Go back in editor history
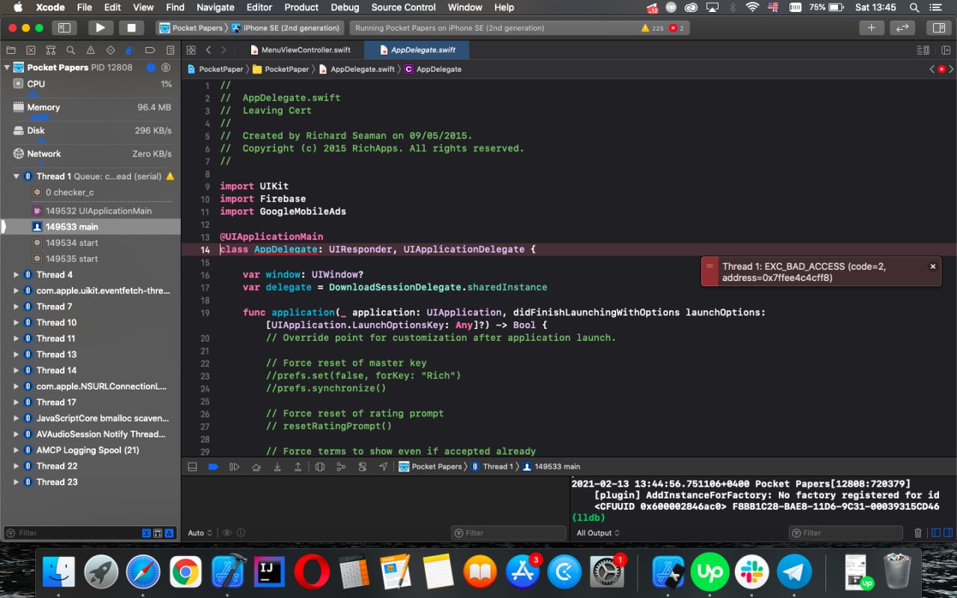This screenshot has height=598, width=957. (209, 50)
